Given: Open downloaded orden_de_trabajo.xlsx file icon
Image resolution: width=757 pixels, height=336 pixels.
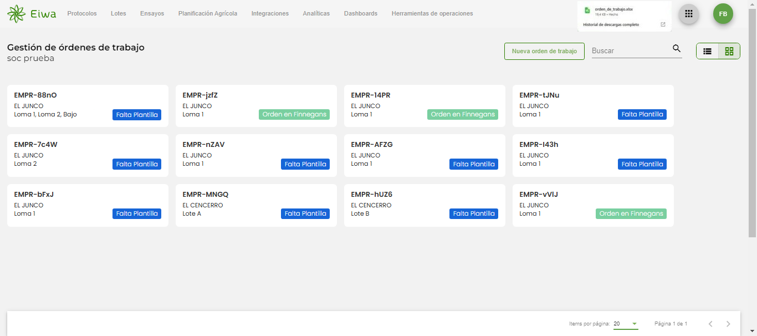Looking at the screenshot, I should click(587, 11).
